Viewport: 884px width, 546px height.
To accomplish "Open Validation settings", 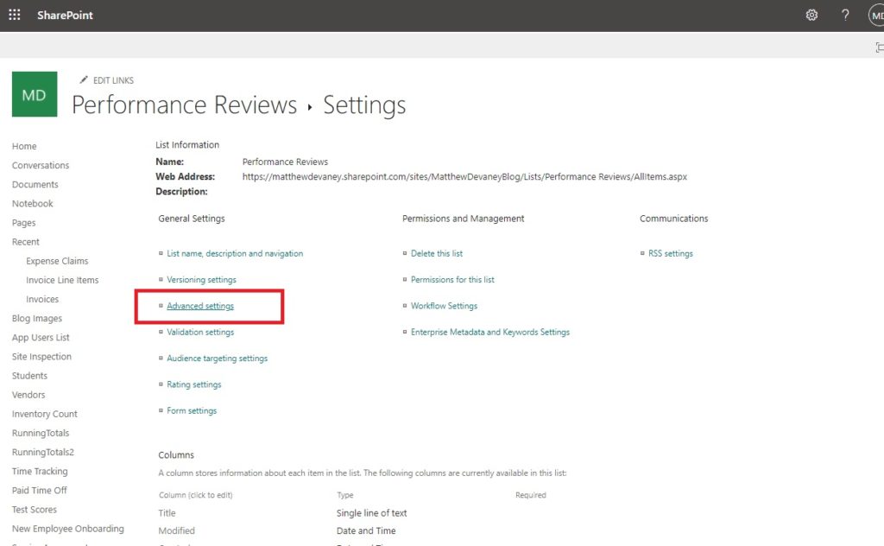I will tap(200, 333).
